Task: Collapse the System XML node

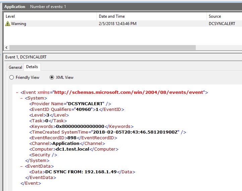Action: [21, 98]
